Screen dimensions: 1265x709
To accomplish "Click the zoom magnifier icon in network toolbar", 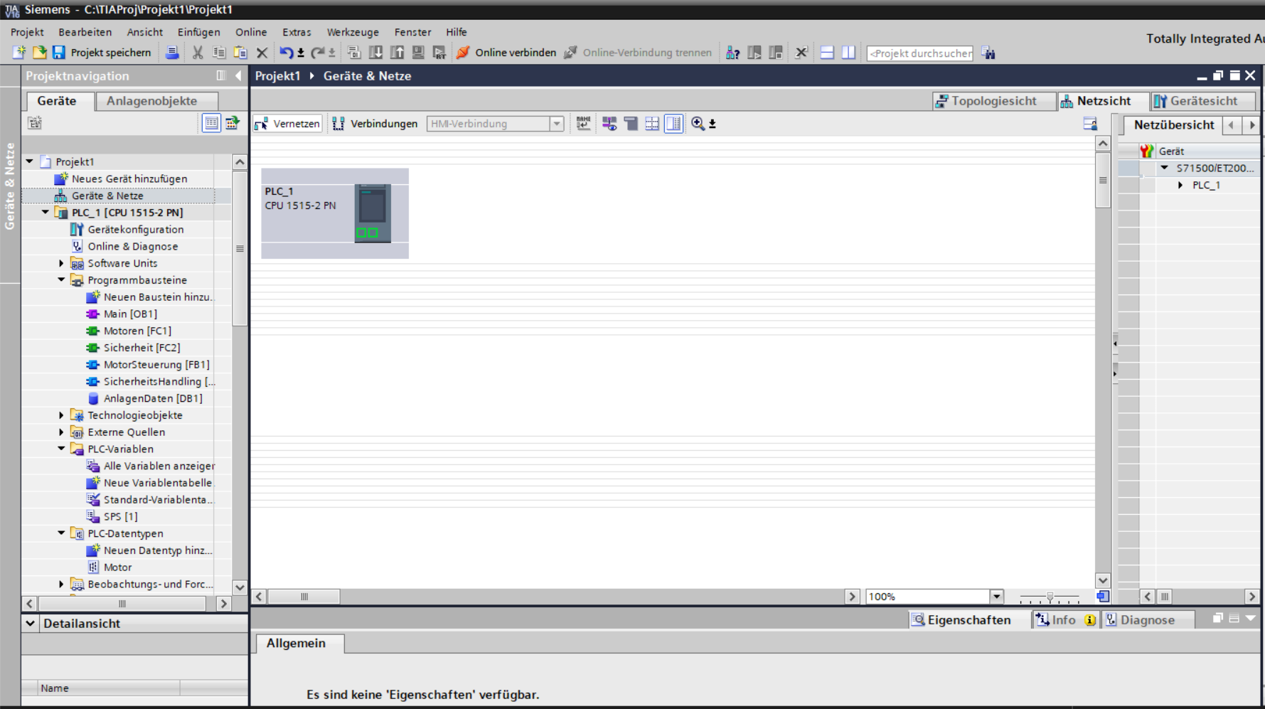I will (x=698, y=124).
